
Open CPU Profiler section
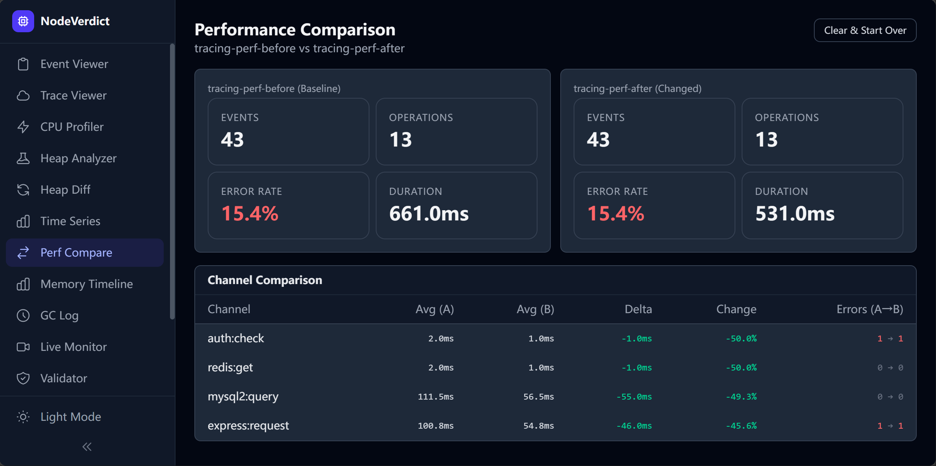tap(85, 127)
